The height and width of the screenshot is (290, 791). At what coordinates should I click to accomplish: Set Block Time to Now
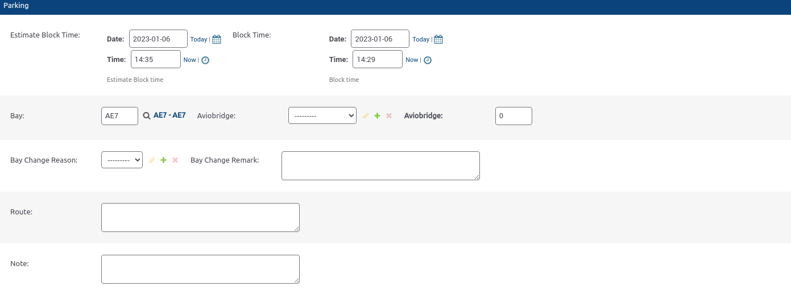(x=411, y=60)
